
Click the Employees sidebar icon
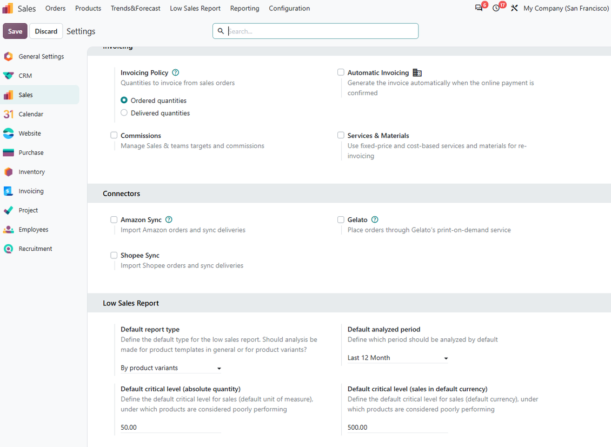click(x=8, y=230)
